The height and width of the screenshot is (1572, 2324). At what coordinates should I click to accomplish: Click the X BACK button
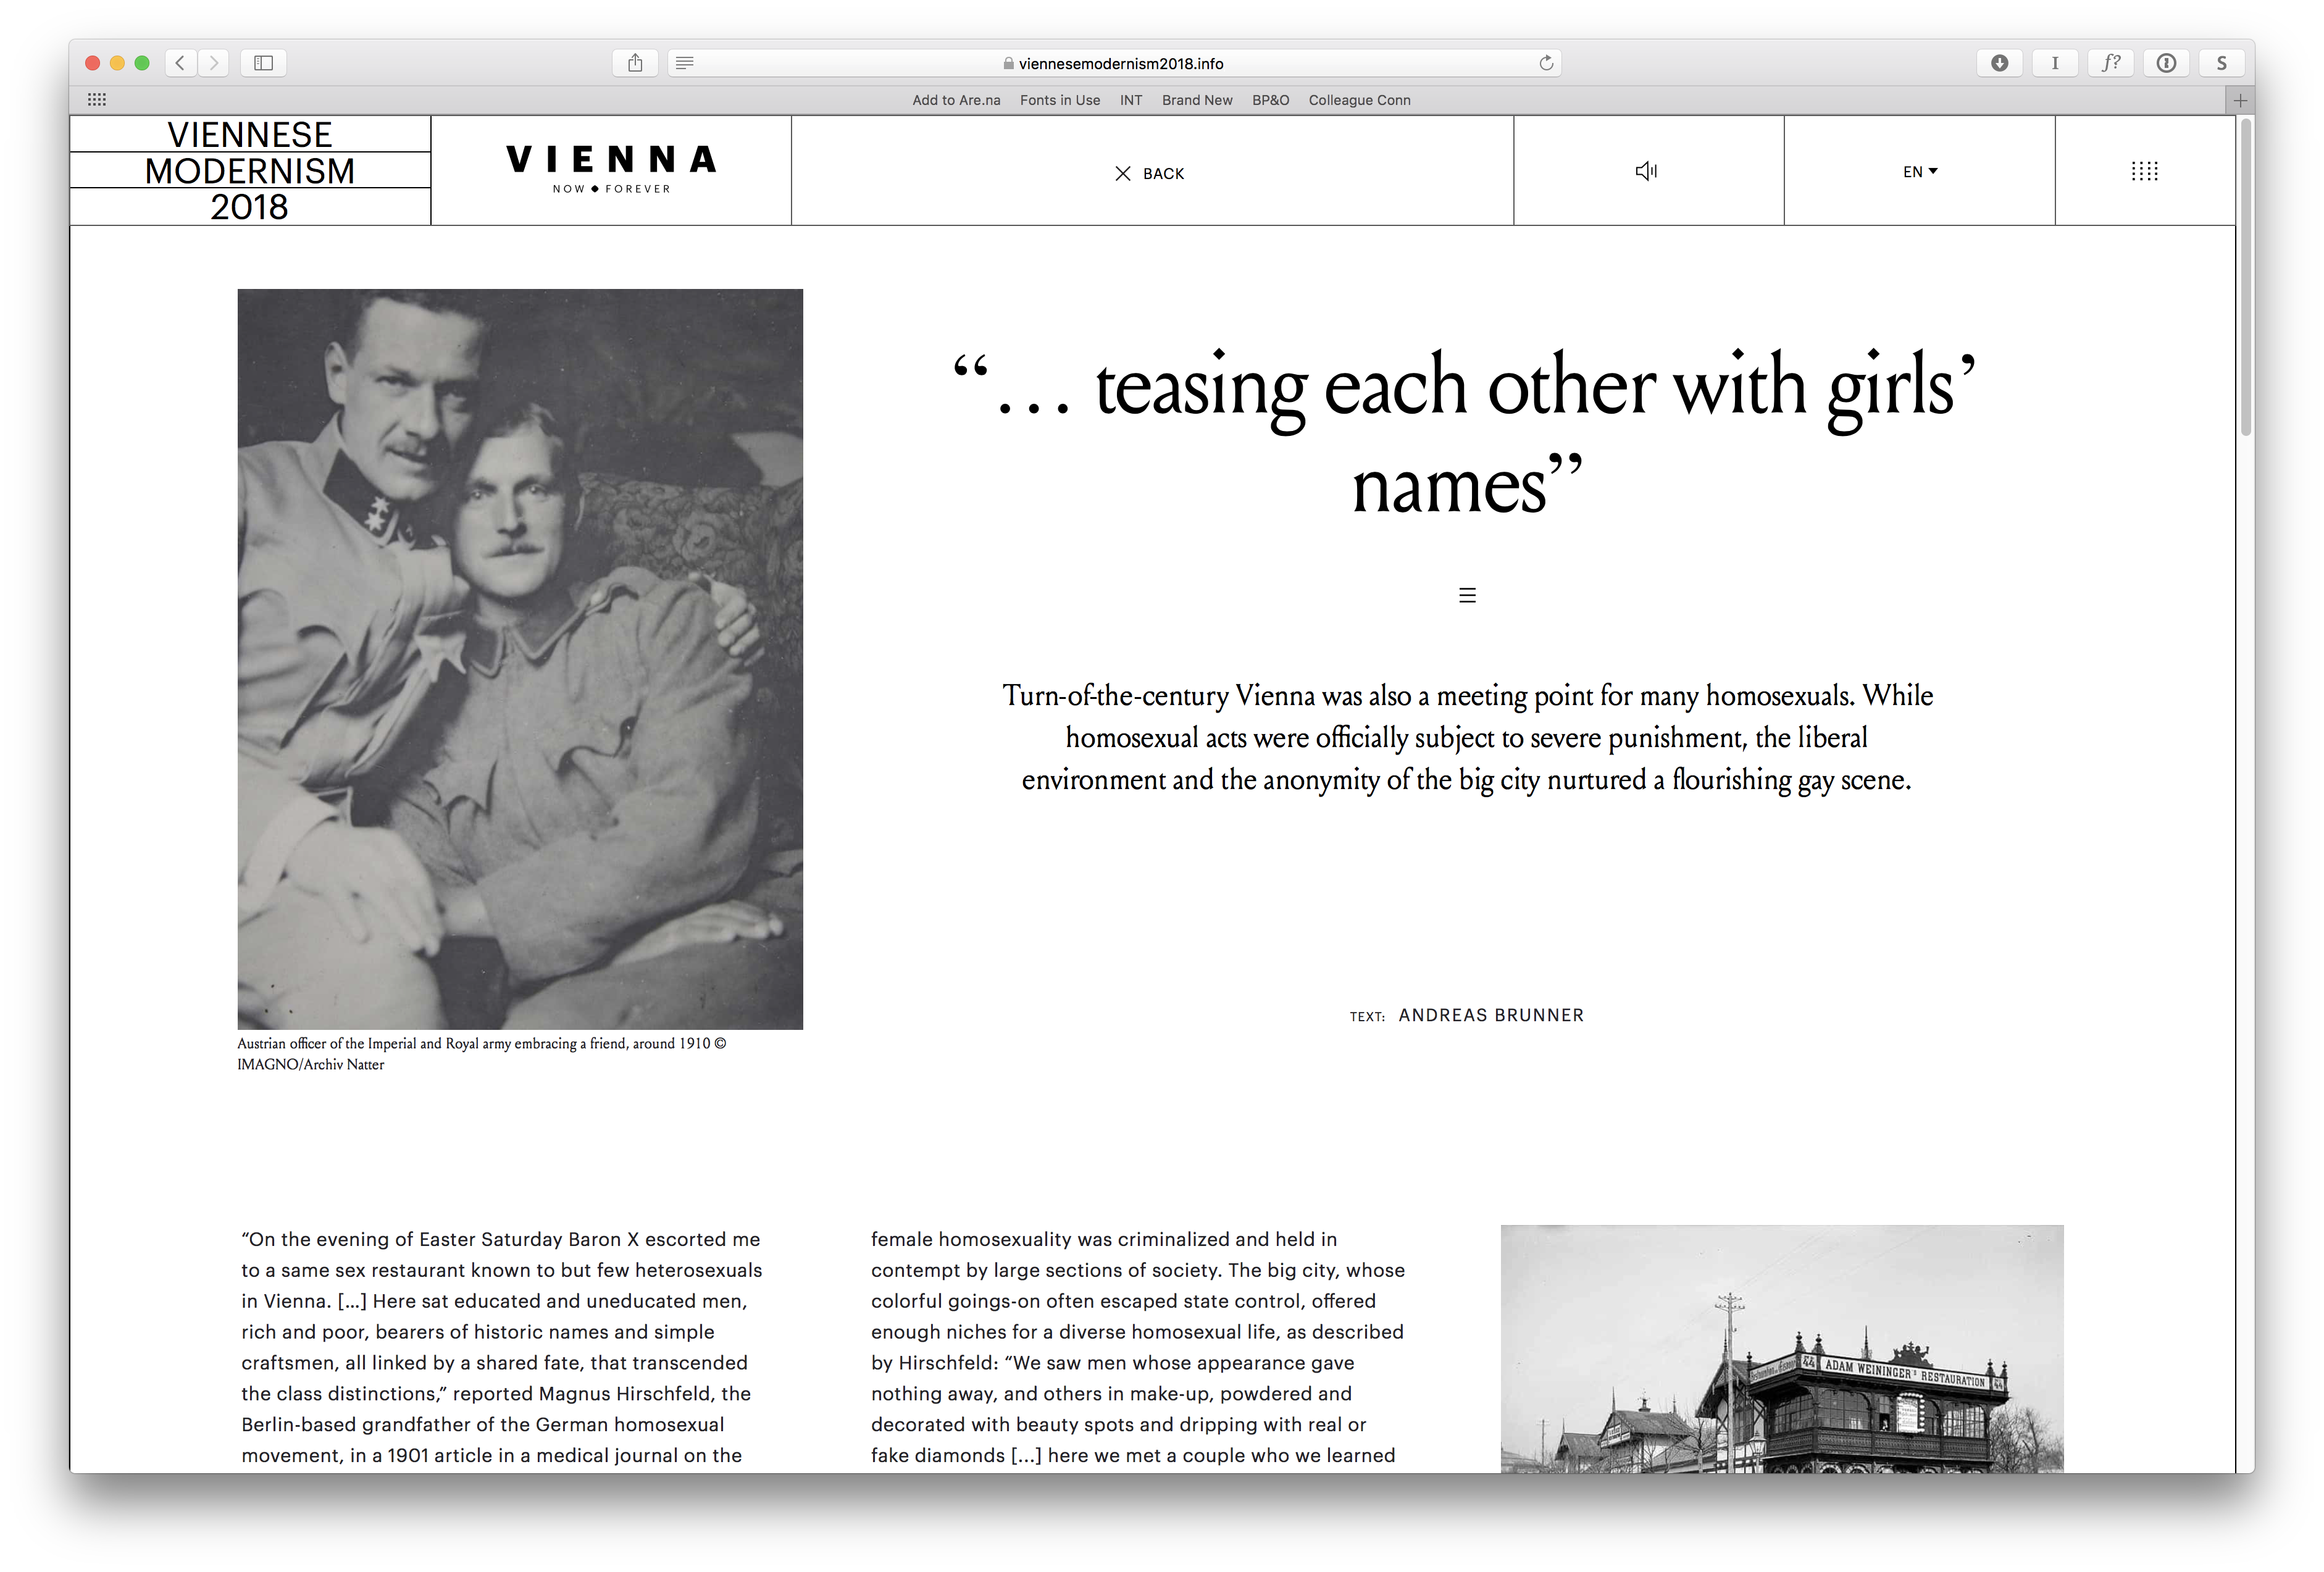tap(1150, 173)
